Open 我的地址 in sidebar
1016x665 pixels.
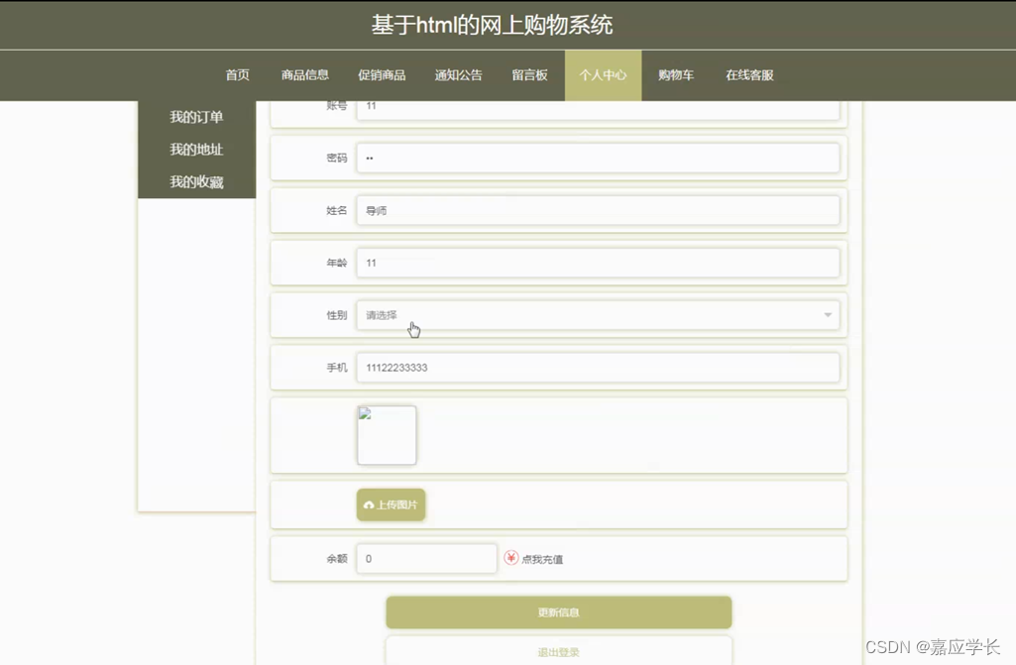(x=196, y=150)
